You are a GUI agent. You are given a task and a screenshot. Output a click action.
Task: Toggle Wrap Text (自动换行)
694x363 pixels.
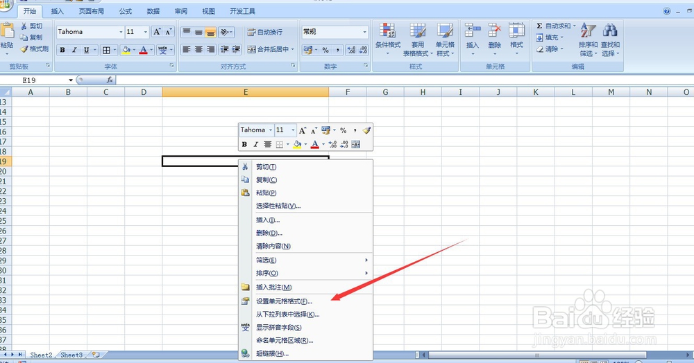[264, 32]
